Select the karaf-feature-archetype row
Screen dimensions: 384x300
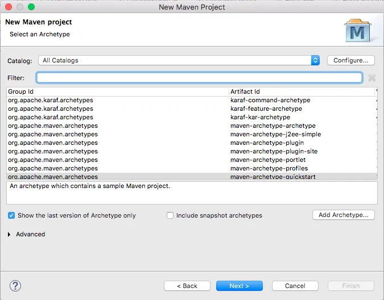pos(192,109)
